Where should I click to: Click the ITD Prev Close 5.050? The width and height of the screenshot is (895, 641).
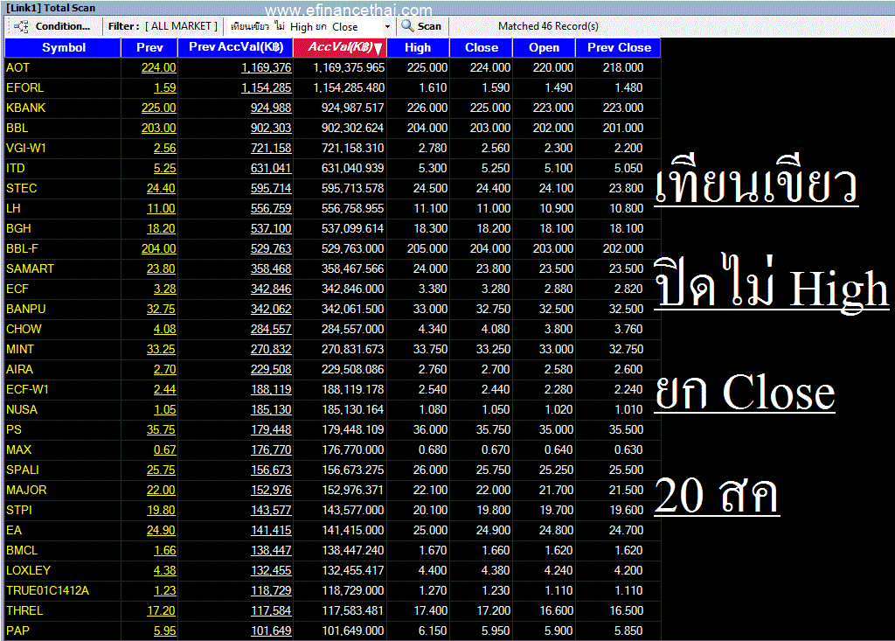point(628,168)
